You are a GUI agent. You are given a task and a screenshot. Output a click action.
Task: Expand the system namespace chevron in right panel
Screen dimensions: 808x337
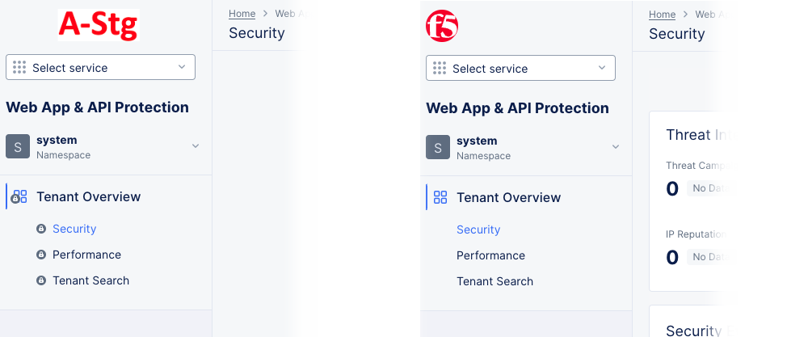616,147
